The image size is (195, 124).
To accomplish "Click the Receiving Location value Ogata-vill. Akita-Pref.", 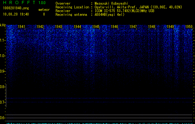I will pos(116,7).
